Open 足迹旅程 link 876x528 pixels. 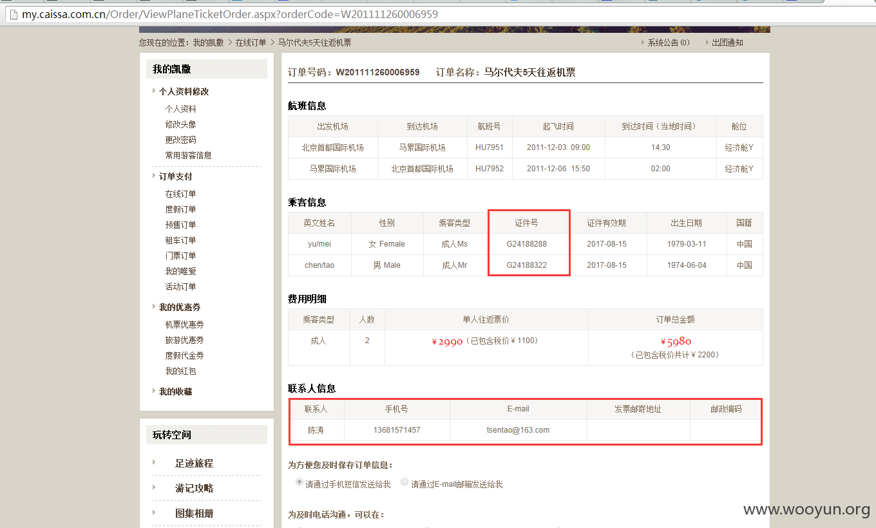(194, 463)
